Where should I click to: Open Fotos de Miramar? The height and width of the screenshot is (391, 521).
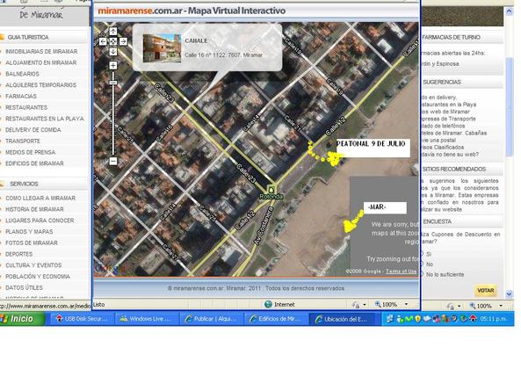coord(32,243)
